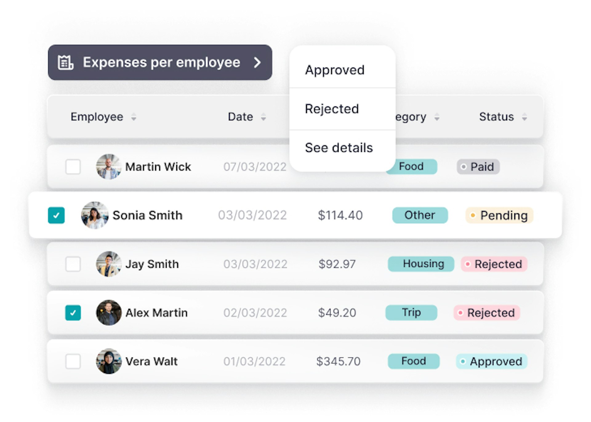Click the receipt icon on Expenses per employee
Image resolution: width=591 pixels, height=422 pixels.
(x=65, y=62)
